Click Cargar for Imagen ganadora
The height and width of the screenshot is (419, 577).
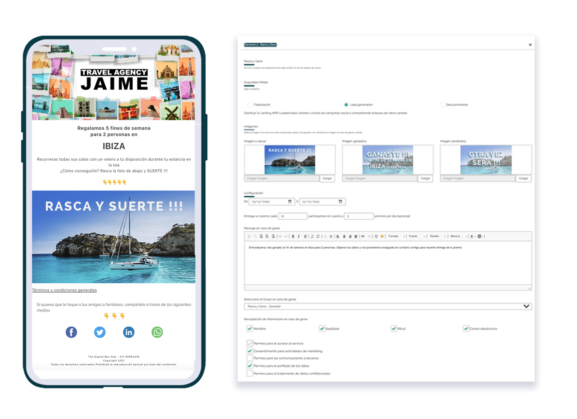click(x=425, y=178)
